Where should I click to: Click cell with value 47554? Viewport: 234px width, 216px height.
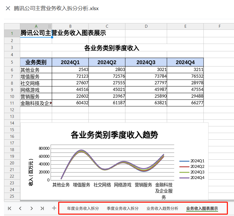(185, 90)
